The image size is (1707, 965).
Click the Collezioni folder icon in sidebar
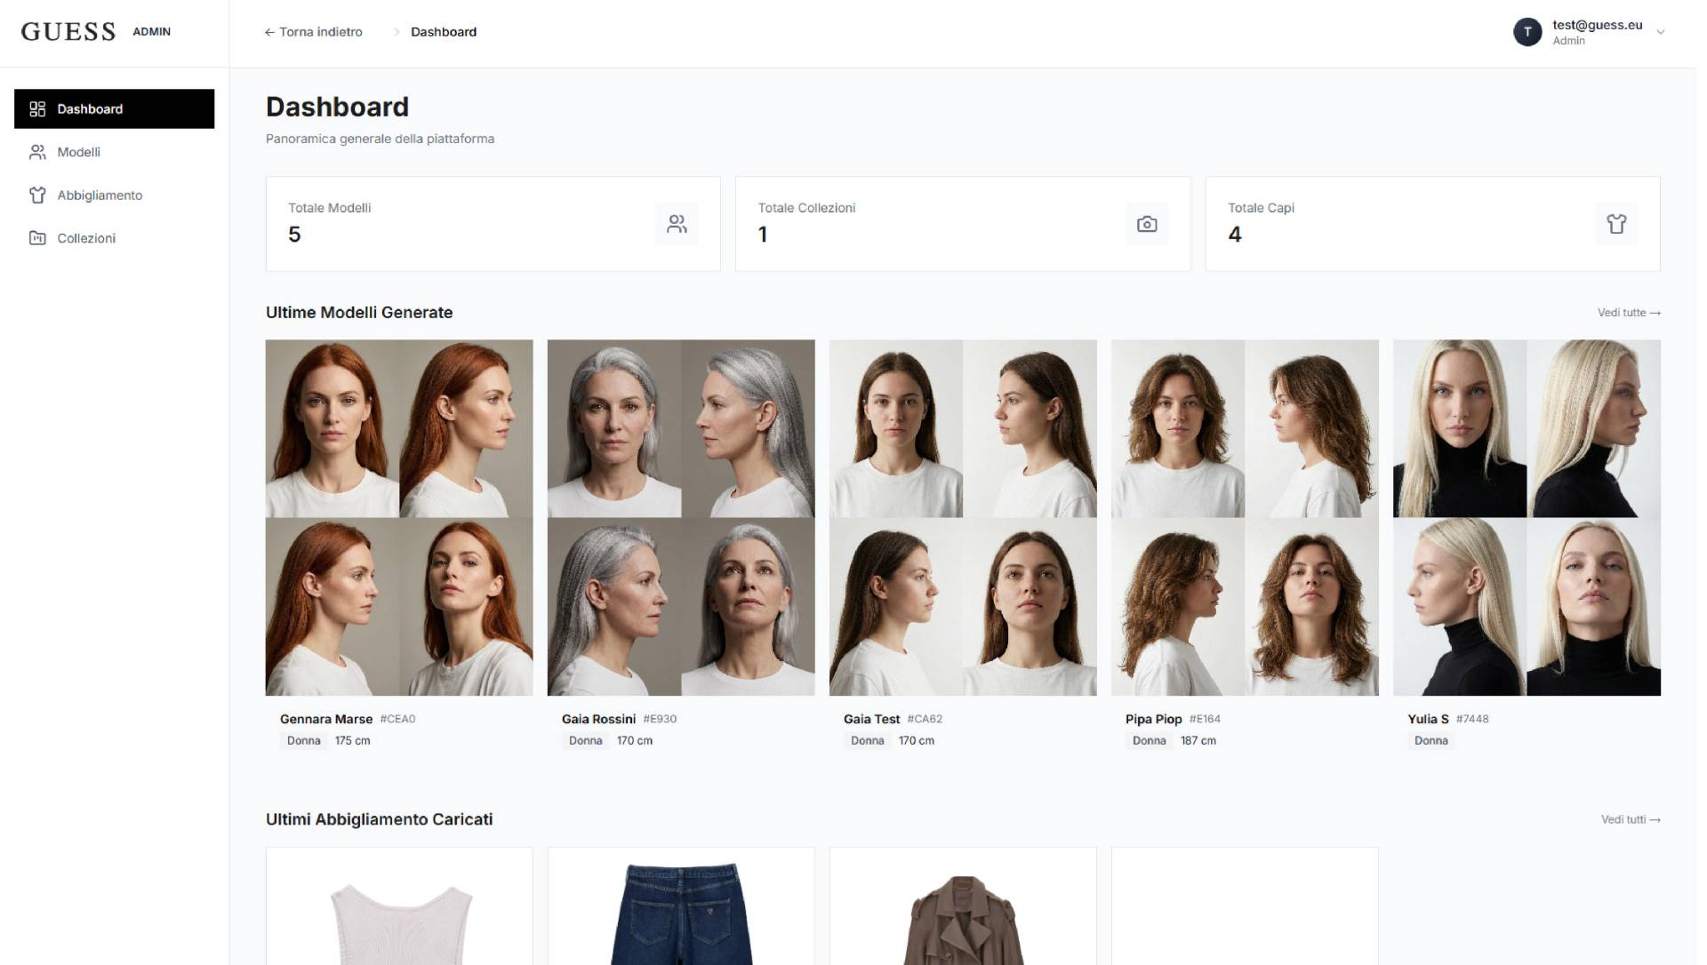tap(37, 238)
